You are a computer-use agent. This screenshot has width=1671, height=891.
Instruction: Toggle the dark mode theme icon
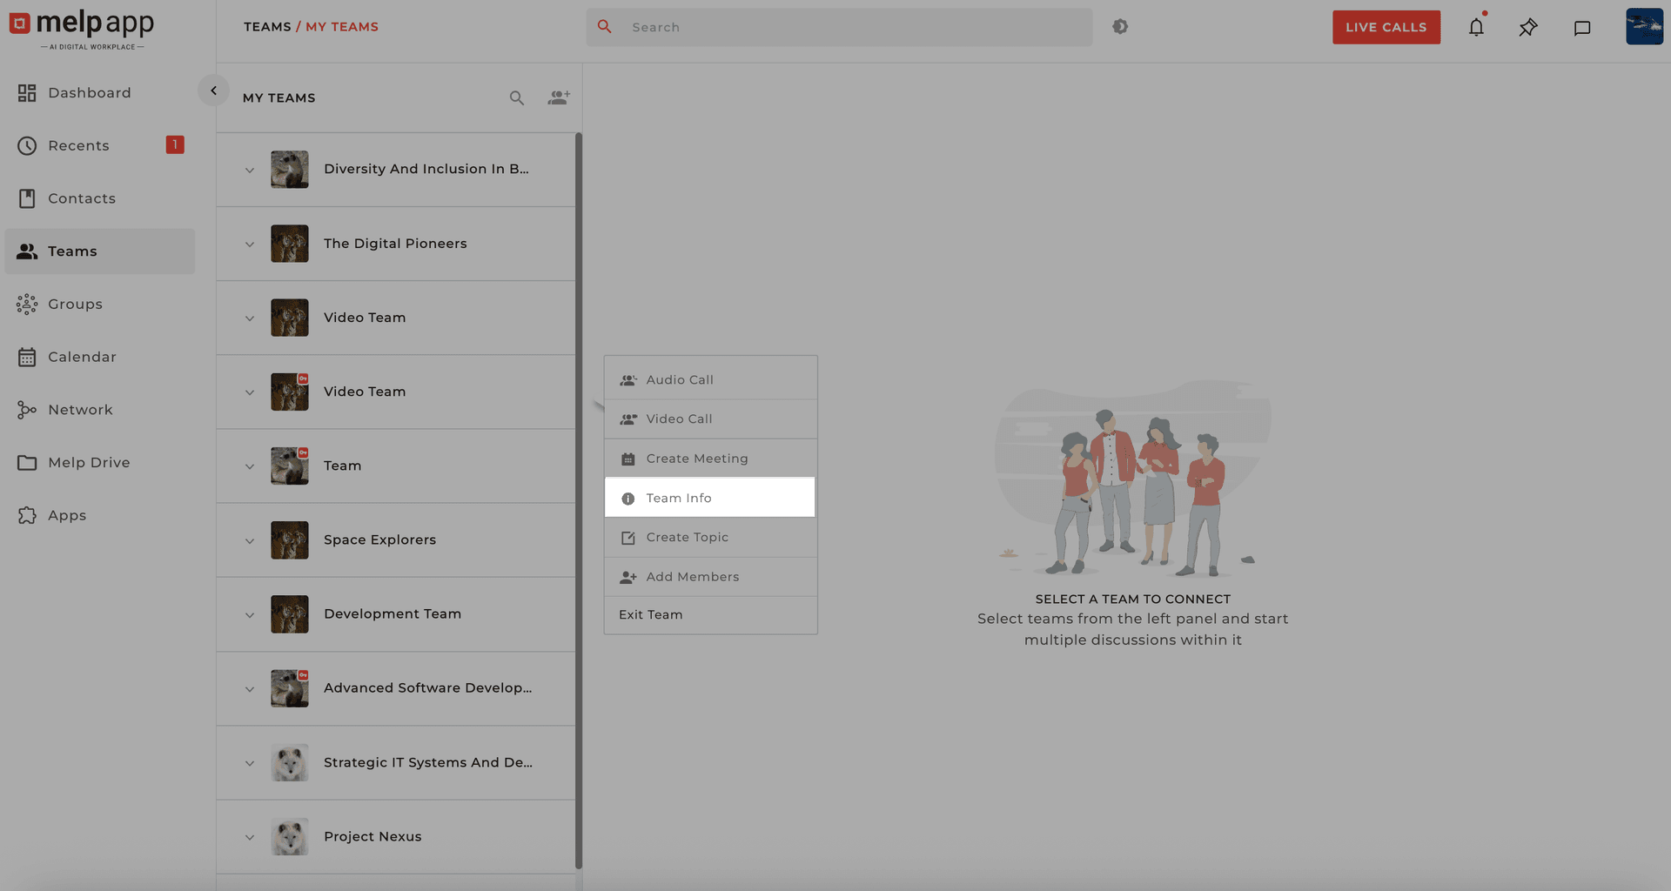click(1120, 27)
